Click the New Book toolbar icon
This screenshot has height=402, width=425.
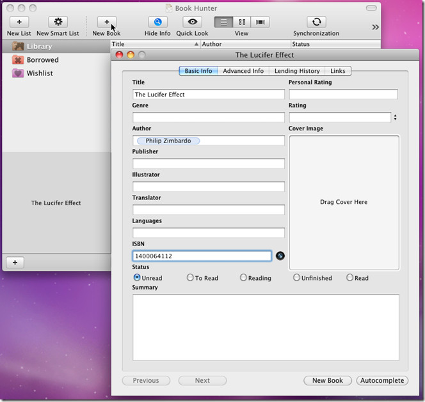[106, 22]
